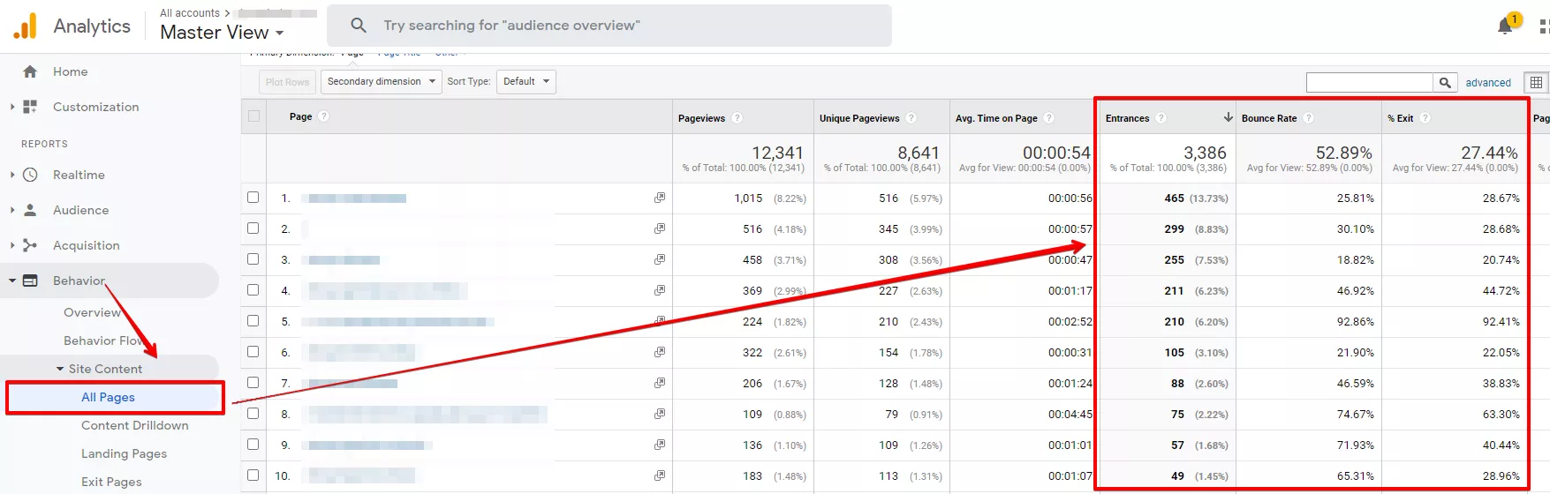Click the Plot Rows button
Viewport: 1550px width, 494px height.
pyautogui.click(x=287, y=82)
